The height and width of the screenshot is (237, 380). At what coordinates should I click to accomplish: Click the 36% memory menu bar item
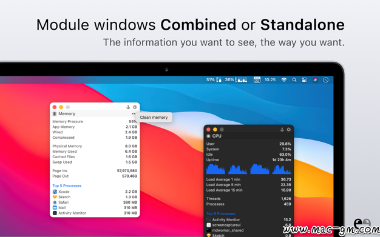pyautogui.click(x=236, y=79)
